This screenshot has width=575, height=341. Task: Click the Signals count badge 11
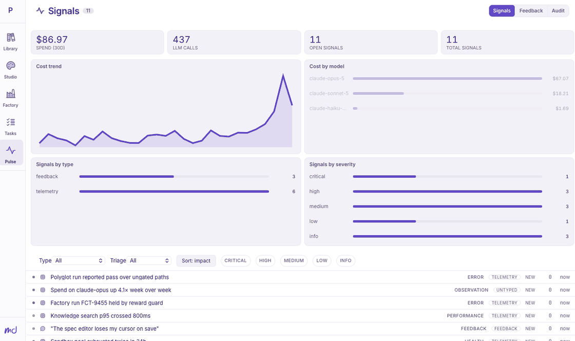[88, 11]
